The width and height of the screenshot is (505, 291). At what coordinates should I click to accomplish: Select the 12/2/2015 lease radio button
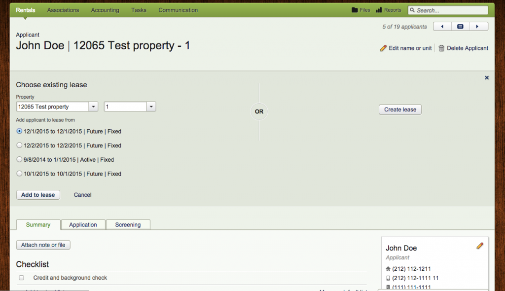pyautogui.click(x=19, y=145)
